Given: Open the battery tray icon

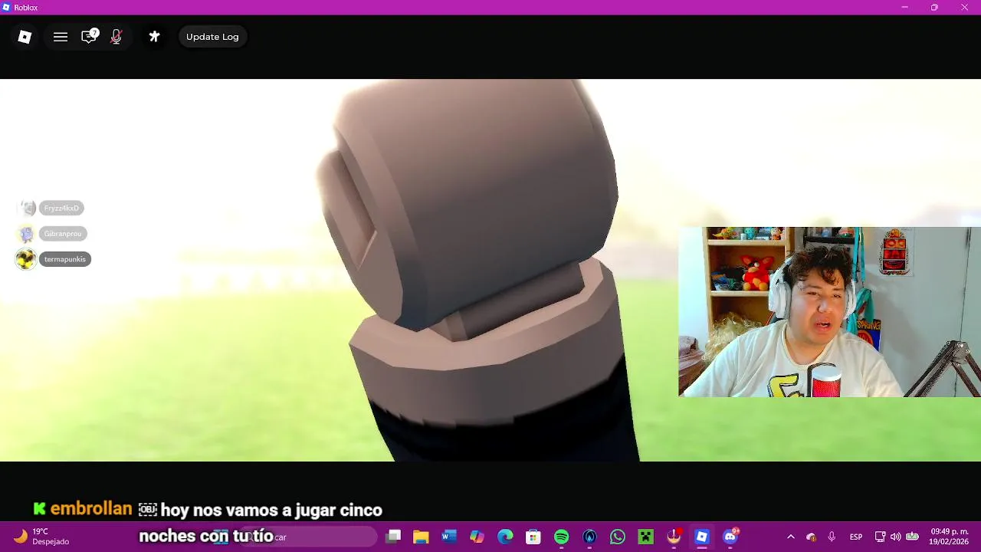Looking at the screenshot, I should tap(912, 537).
